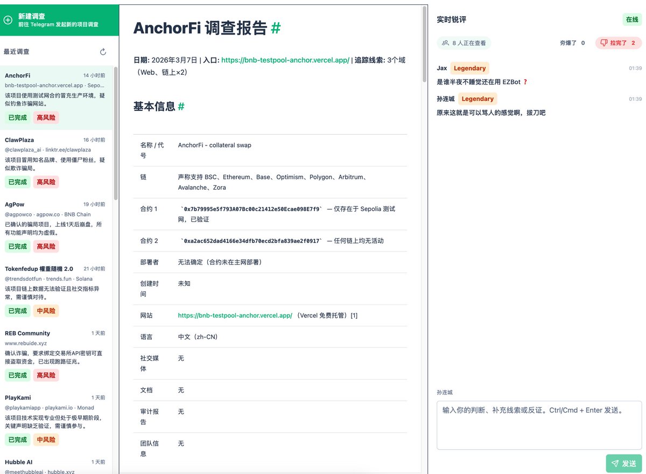646x474 pixels.
Task: Open the entry link bnb-testpool-anchor.vercel.app in header
Action: [285, 60]
